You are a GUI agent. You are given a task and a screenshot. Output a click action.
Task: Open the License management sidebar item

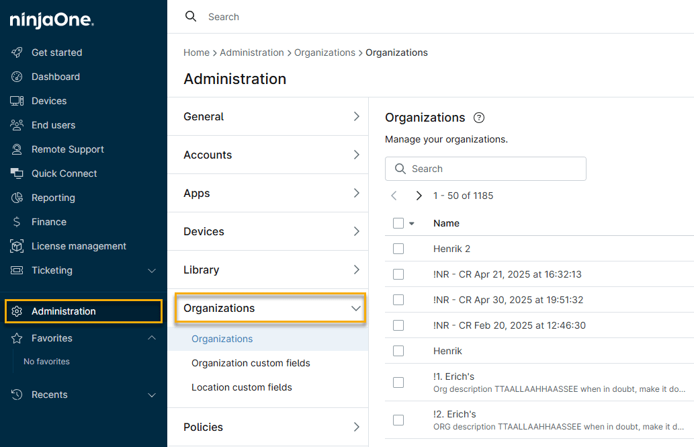79,246
